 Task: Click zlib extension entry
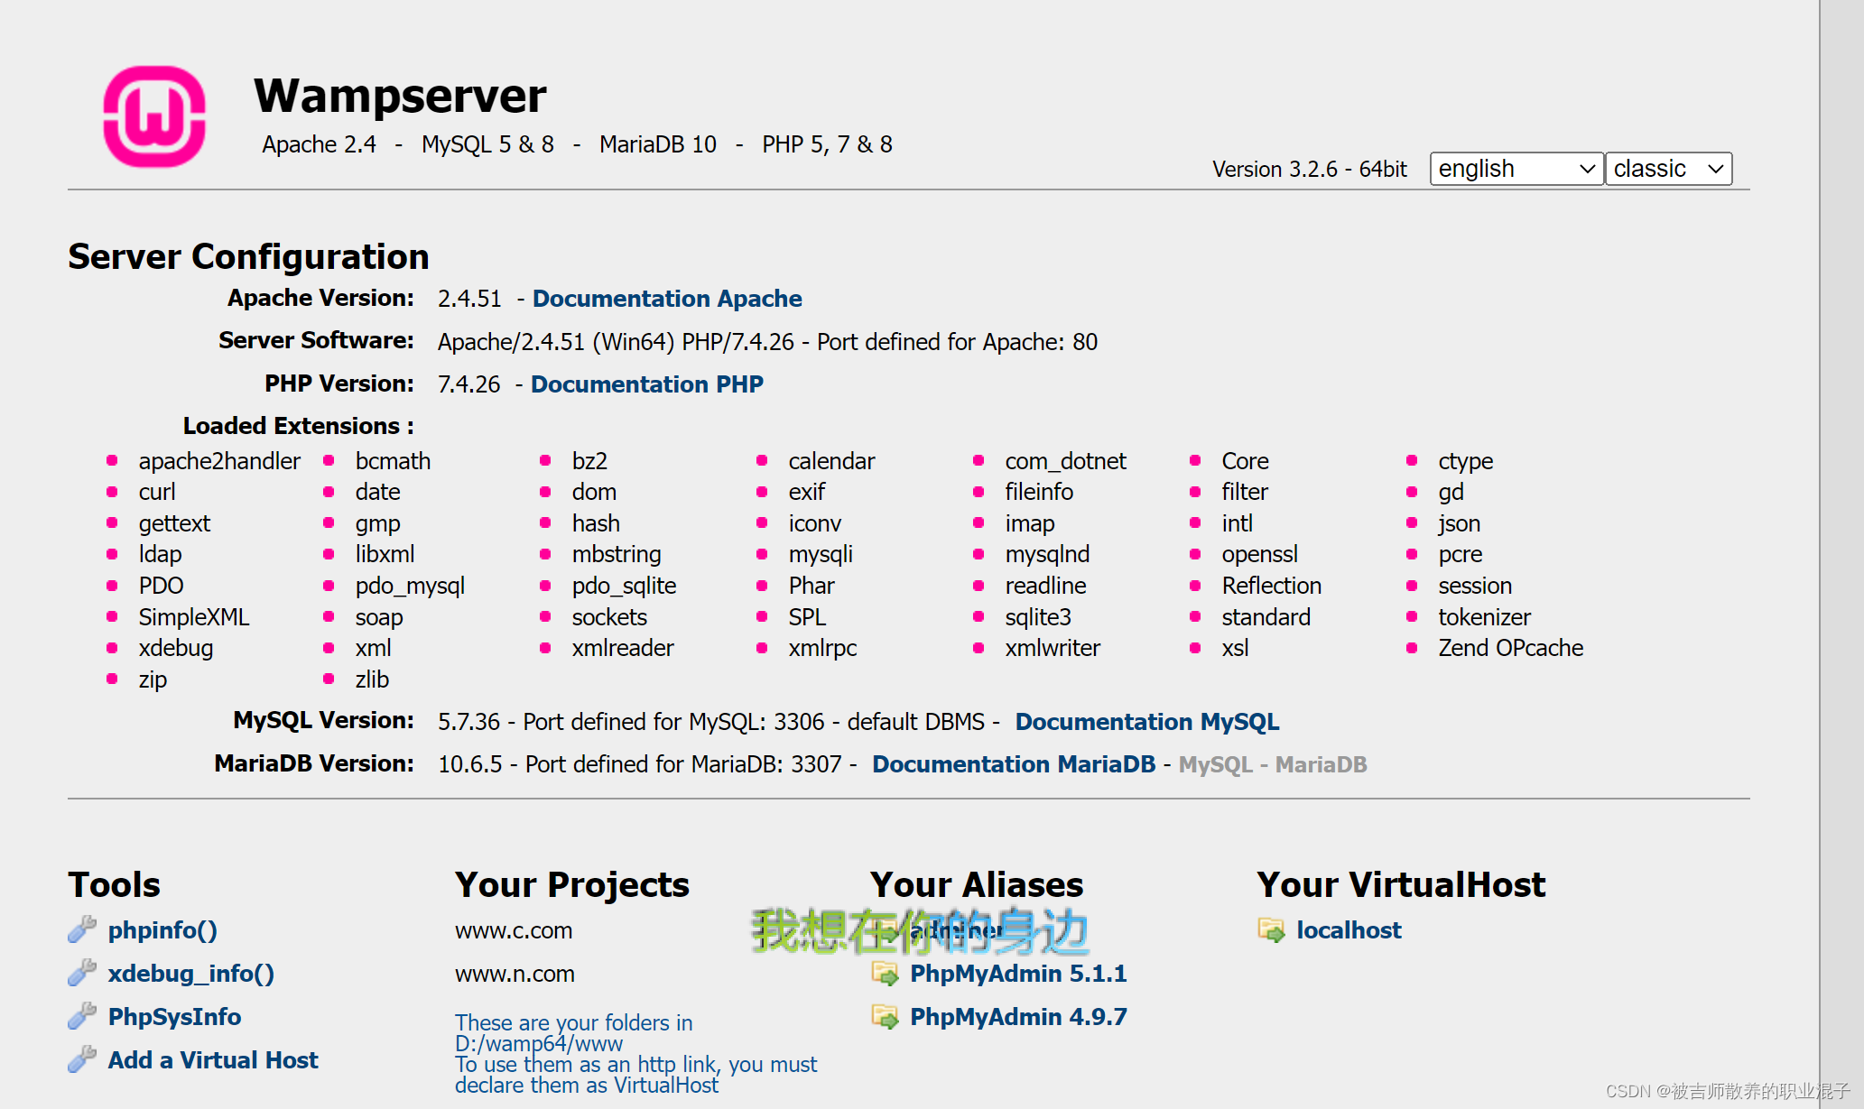click(372, 679)
